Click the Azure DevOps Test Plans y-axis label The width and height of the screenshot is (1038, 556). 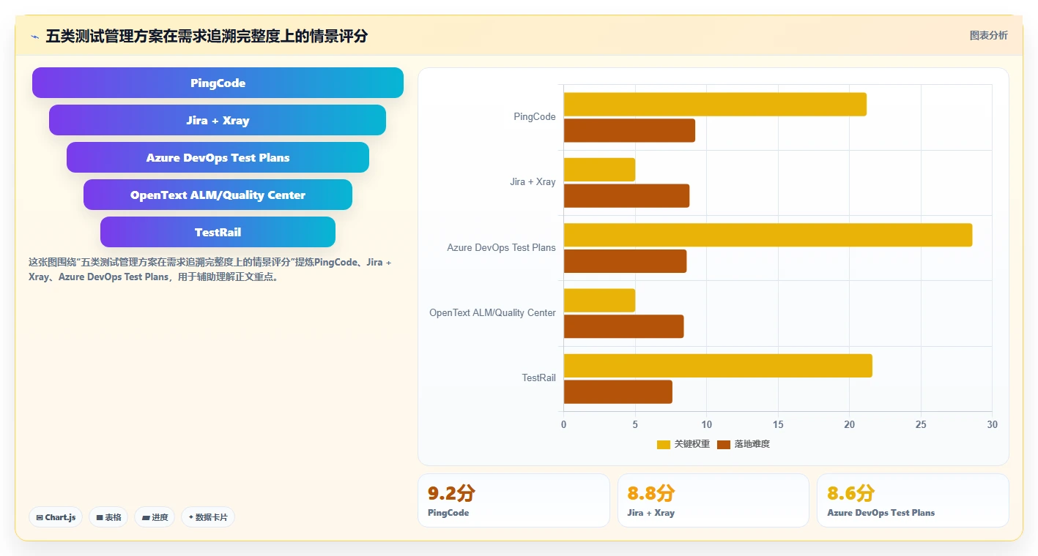(502, 248)
